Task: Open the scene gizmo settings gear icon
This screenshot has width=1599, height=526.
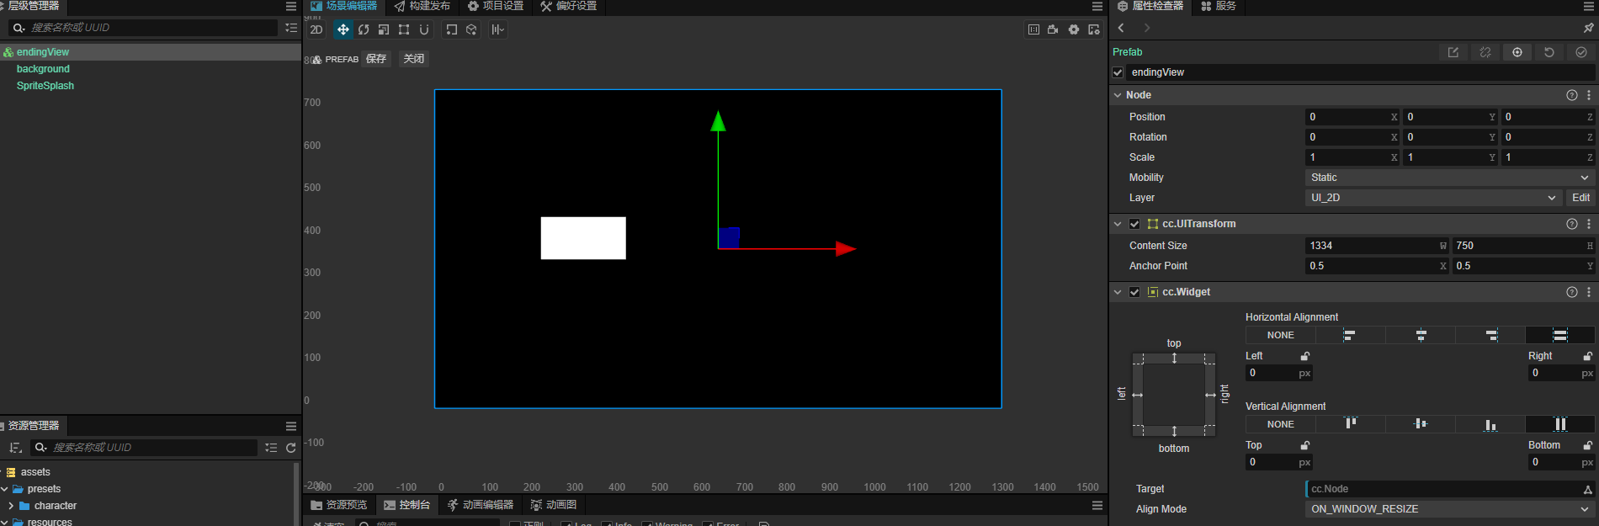Action: tap(1074, 29)
